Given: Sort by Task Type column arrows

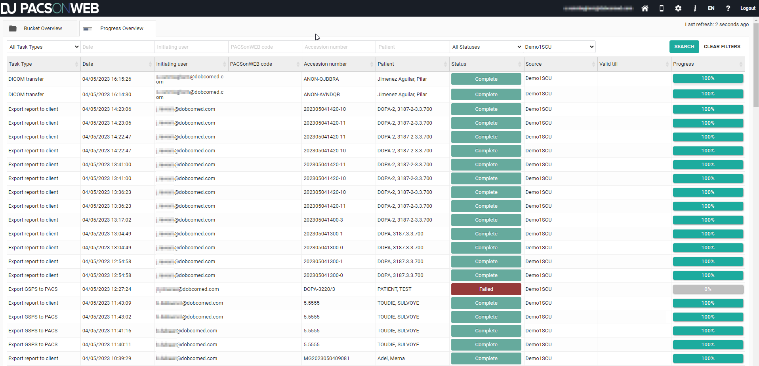Looking at the screenshot, I should tap(76, 64).
